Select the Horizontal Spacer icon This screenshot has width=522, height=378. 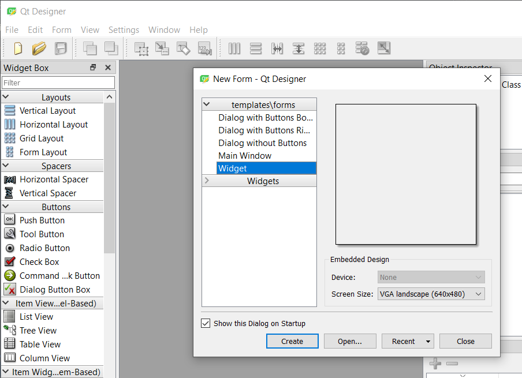(10, 179)
